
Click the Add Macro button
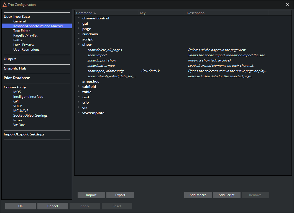198,195
